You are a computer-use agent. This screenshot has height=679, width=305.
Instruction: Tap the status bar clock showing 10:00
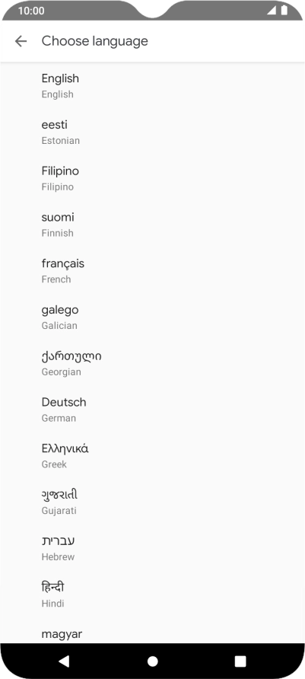31,11
